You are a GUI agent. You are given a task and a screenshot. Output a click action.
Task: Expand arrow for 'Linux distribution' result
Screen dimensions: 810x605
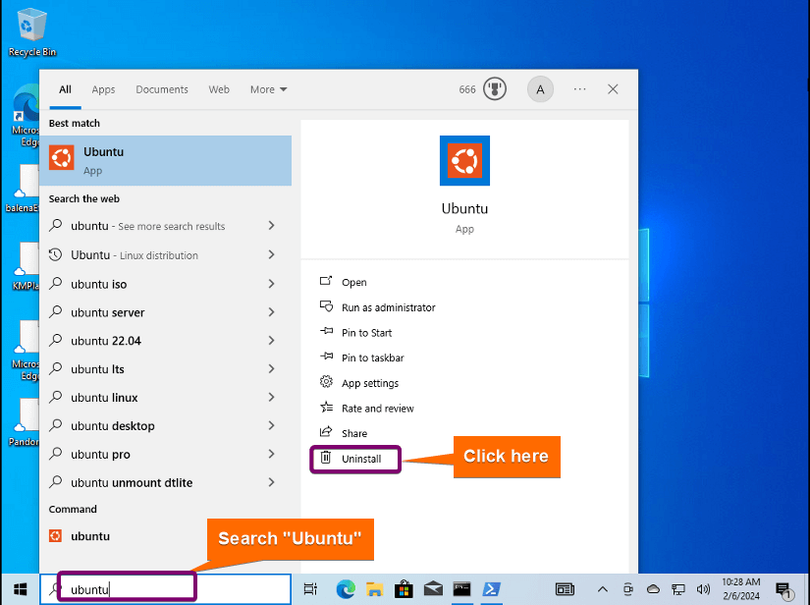pos(272,254)
